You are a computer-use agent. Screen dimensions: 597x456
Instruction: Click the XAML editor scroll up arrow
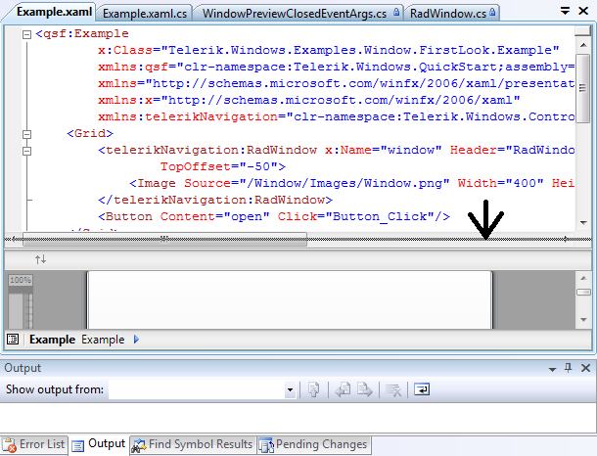pyautogui.click(x=583, y=45)
